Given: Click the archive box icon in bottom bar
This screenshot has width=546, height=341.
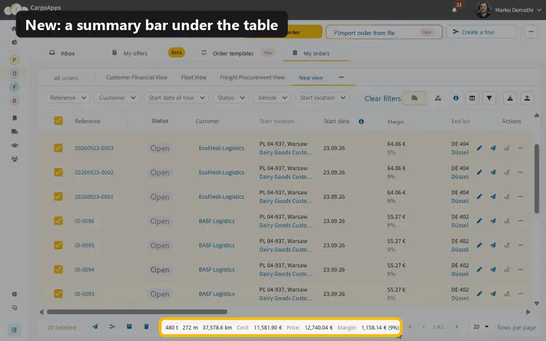Looking at the screenshot, I should point(129,326).
